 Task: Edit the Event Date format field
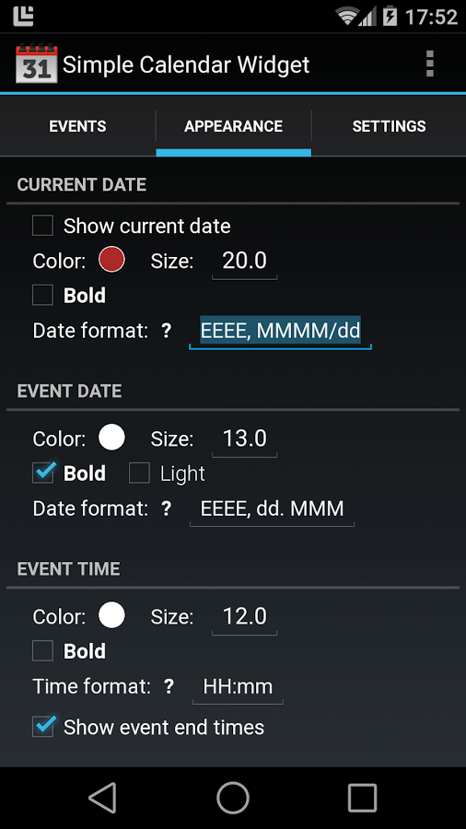(x=272, y=509)
